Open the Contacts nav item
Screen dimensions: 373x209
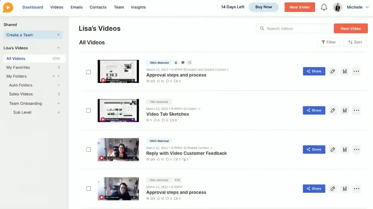click(98, 7)
